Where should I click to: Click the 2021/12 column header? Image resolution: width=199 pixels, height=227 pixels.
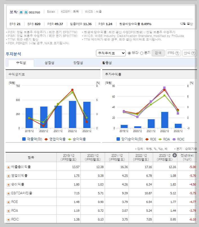[117, 157]
